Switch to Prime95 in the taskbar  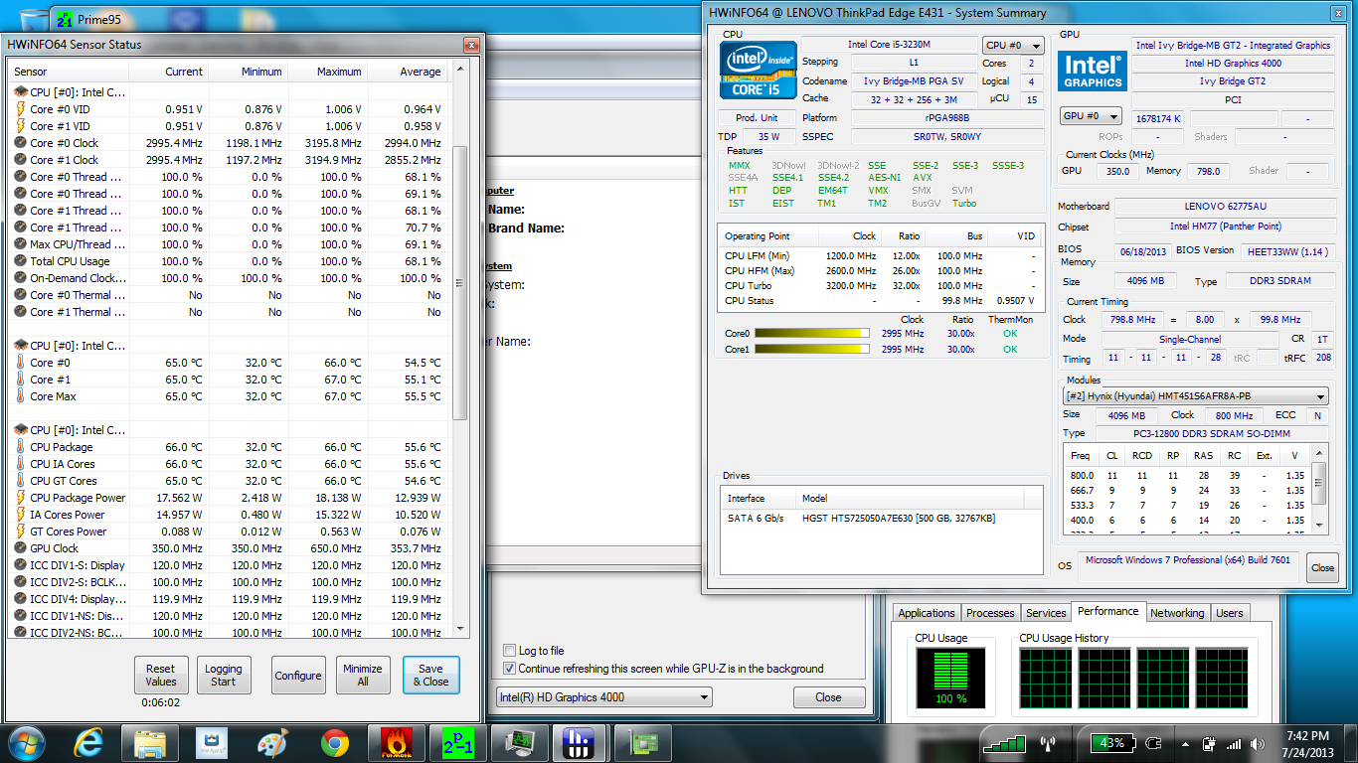click(x=456, y=742)
